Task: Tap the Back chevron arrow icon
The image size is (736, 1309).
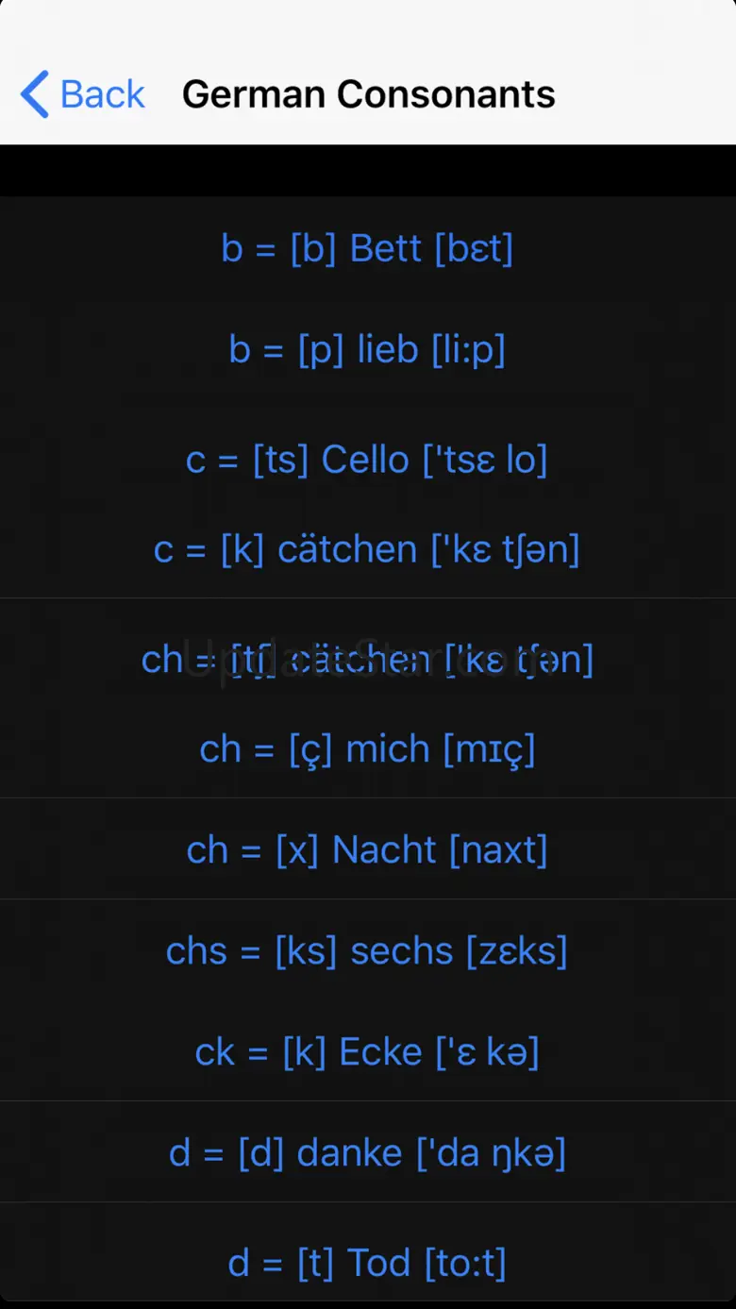Action: (x=34, y=95)
